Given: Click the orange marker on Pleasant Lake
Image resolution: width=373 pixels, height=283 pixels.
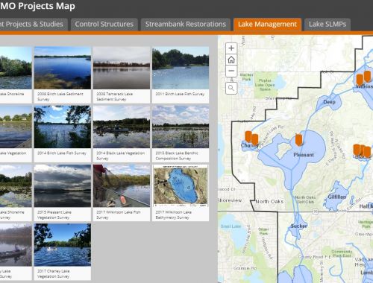Looking at the screenshot, I should [298, 140].
